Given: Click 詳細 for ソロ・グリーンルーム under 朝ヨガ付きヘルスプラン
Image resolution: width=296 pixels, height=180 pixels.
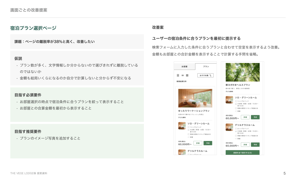Looking at the screenshot, I should [x=245, y=117].
